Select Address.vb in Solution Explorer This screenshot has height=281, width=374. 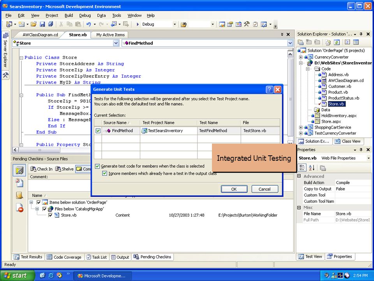pos(338,75)
